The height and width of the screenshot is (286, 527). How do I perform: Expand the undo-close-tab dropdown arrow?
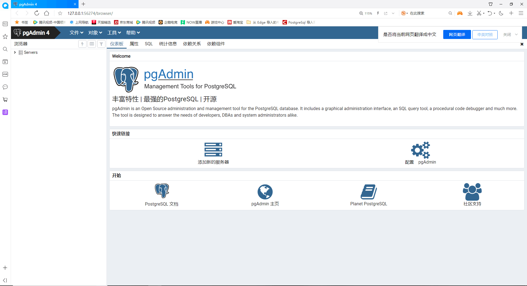494,13
